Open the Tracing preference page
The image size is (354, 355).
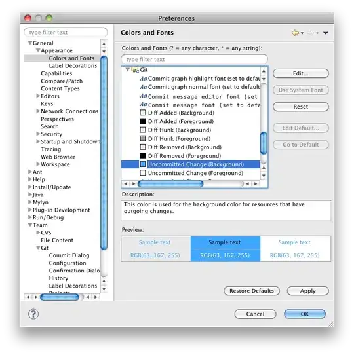click(x=50, y=149)
